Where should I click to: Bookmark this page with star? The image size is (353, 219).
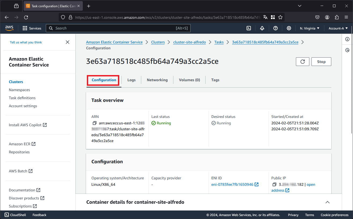[x=280, y=17]
